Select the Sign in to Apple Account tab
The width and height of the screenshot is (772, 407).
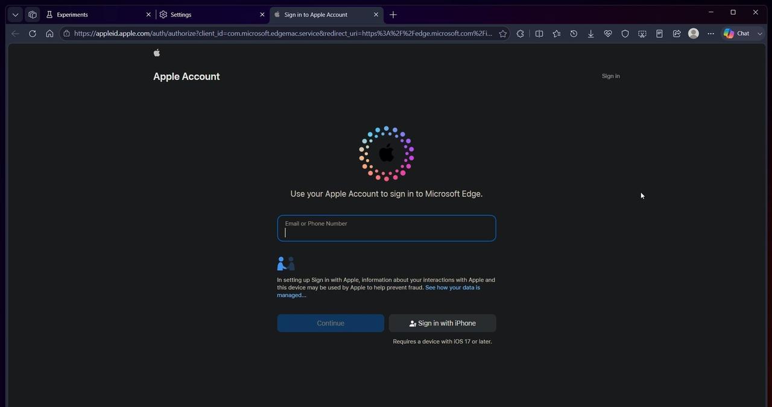point(326,14)
